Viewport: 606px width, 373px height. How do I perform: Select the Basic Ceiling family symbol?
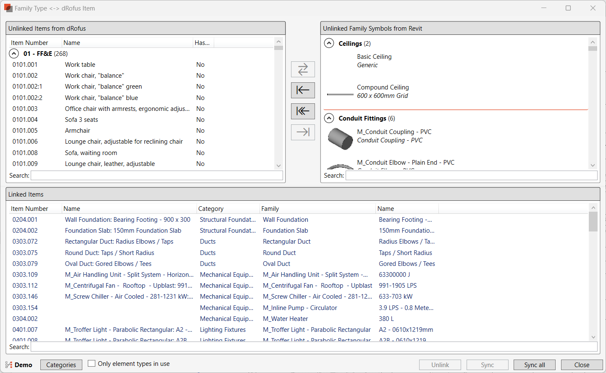(374, 56)
